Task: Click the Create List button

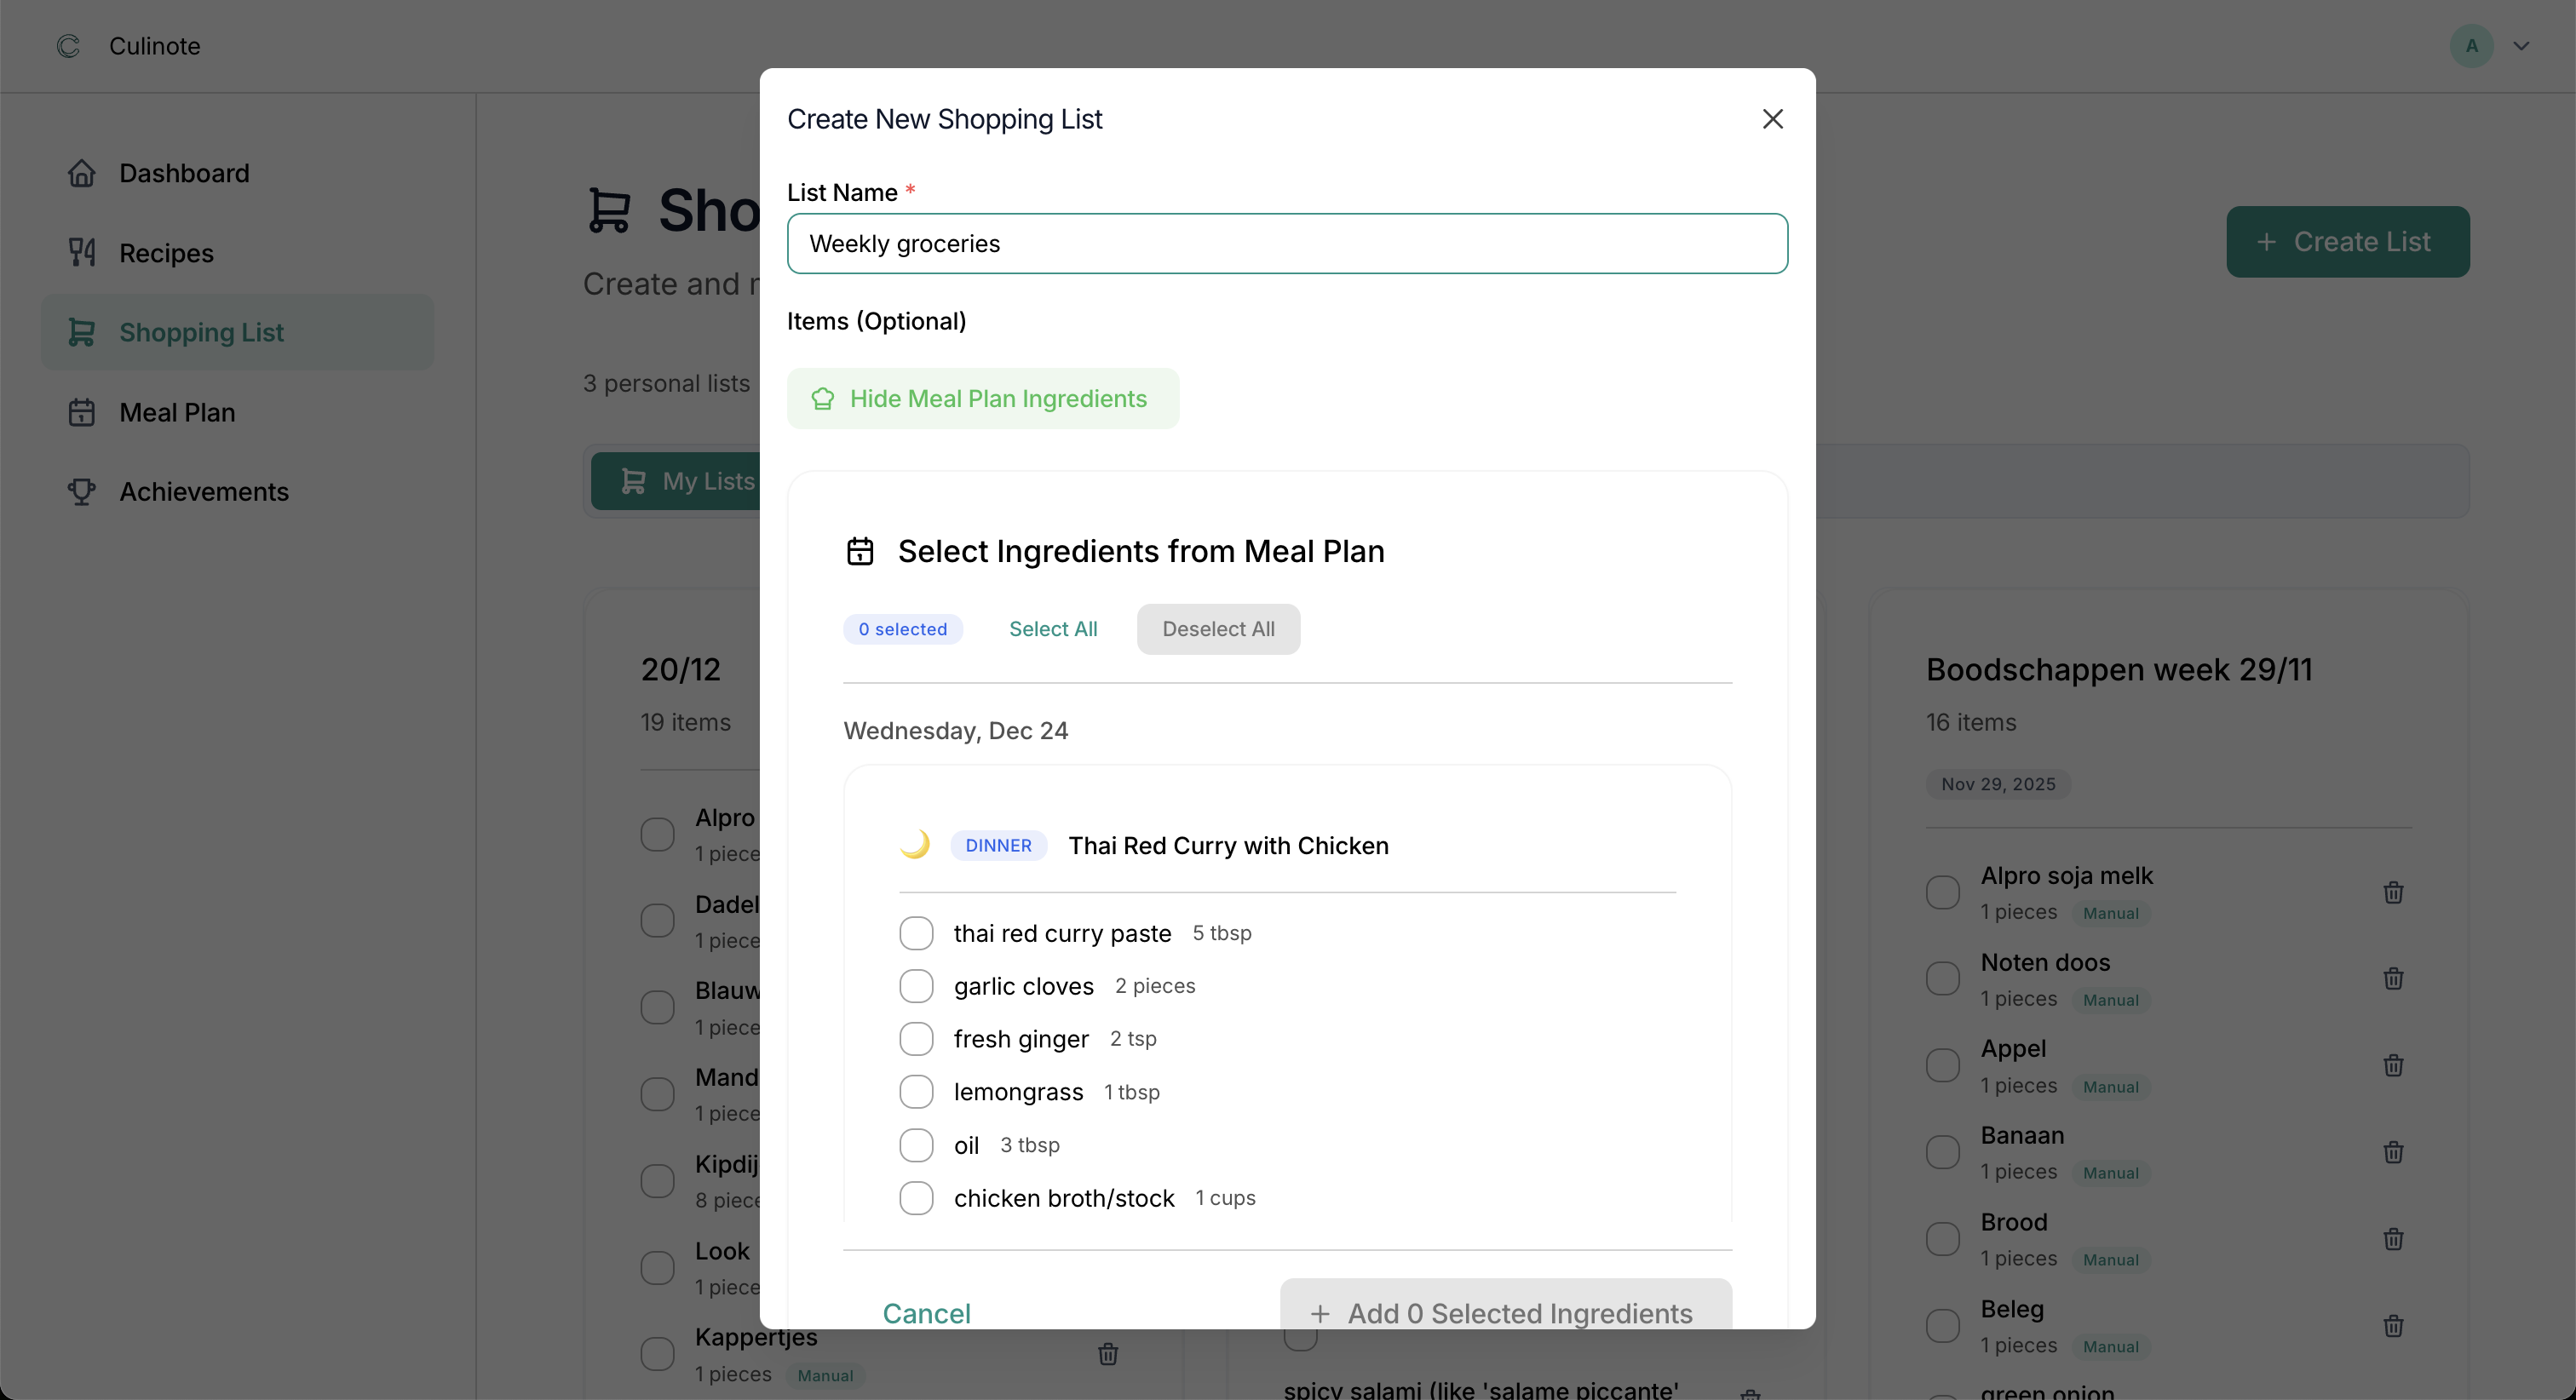Action: point(2348,241)
